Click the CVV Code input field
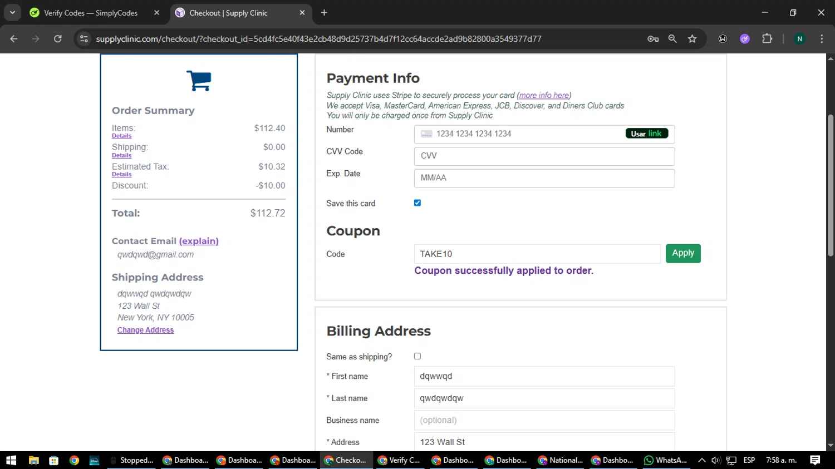 click(x=544, y=156)
